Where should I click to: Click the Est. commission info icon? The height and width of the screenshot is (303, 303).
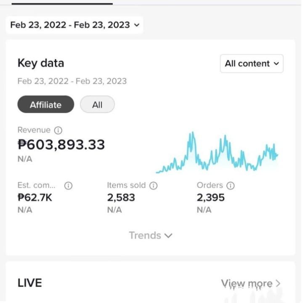(69, 186)
